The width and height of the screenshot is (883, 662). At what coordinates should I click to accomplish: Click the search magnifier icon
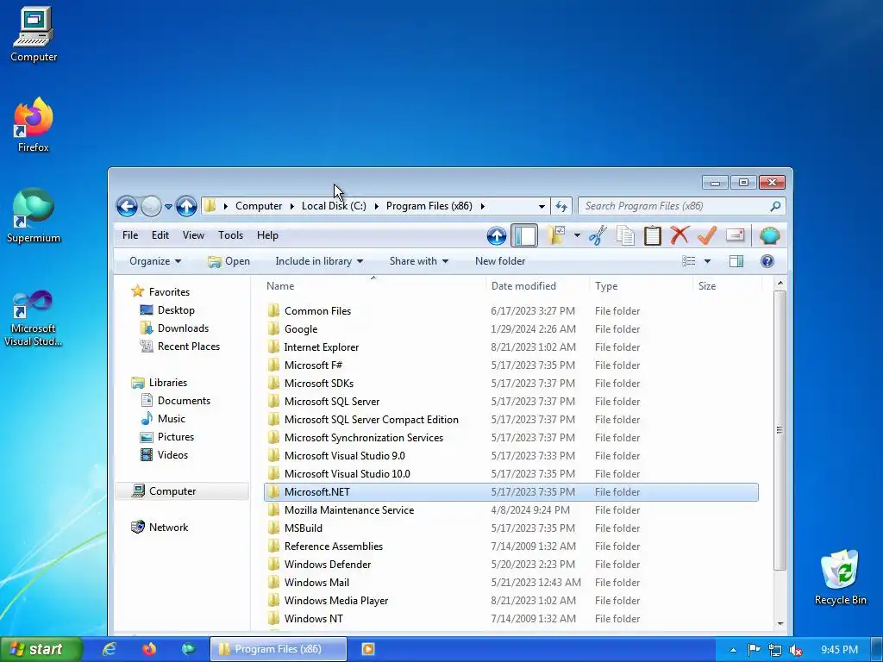click(775, 206)
